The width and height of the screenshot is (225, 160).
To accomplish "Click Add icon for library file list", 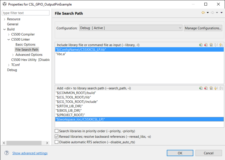I will pyautogui.click(x=201, y=45).
